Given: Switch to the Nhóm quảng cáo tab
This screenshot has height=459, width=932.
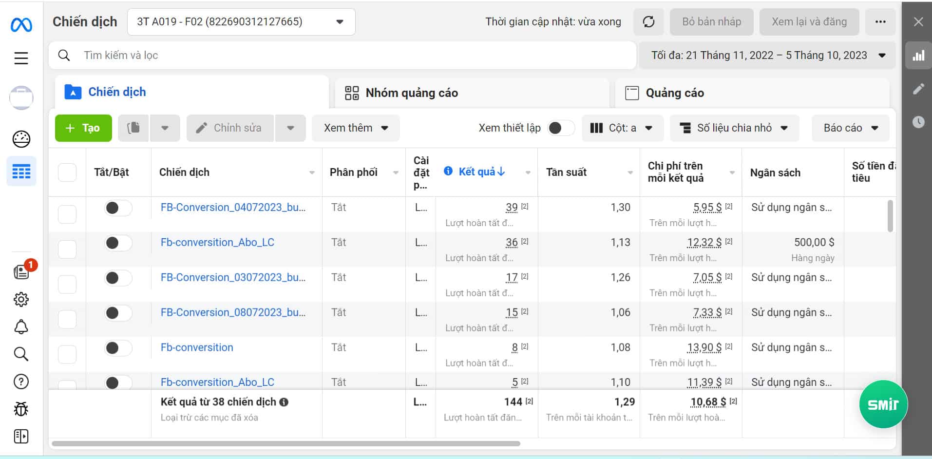Looking at the screenshot, I should (x=472, y=93).
